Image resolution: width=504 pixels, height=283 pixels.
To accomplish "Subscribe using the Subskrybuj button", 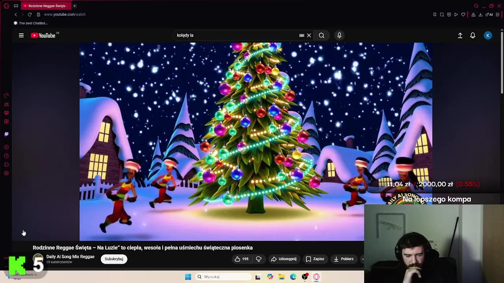I will [114, 259].
